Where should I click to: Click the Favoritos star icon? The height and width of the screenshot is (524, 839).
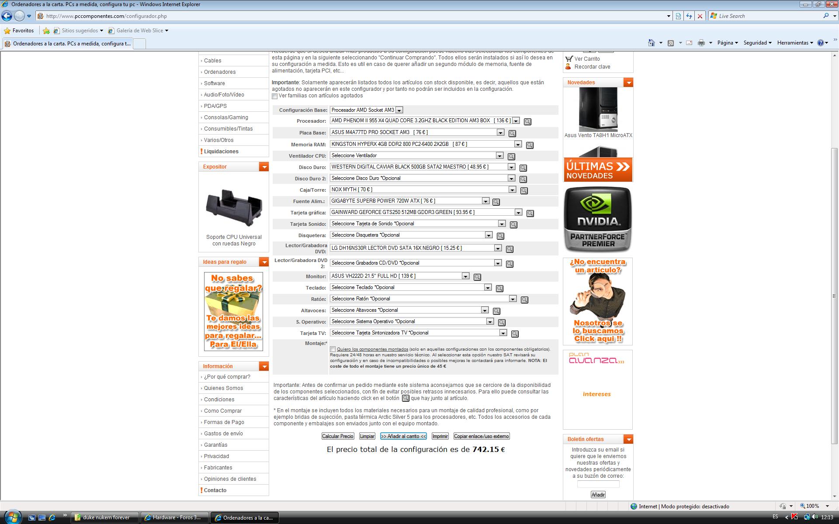point(7,31)
